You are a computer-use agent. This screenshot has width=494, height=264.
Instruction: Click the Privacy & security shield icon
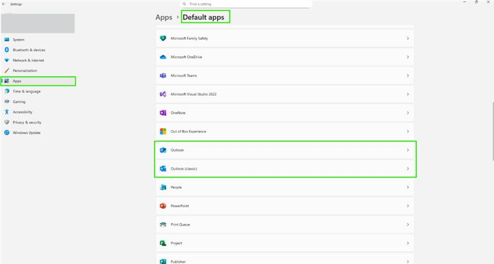(7, 122)
